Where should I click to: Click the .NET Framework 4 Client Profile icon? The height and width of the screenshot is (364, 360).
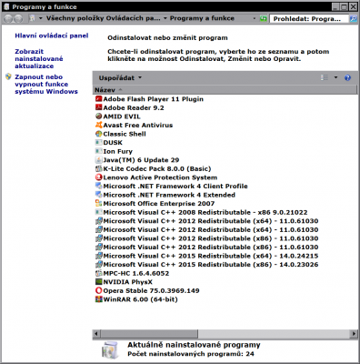(98, 186)
